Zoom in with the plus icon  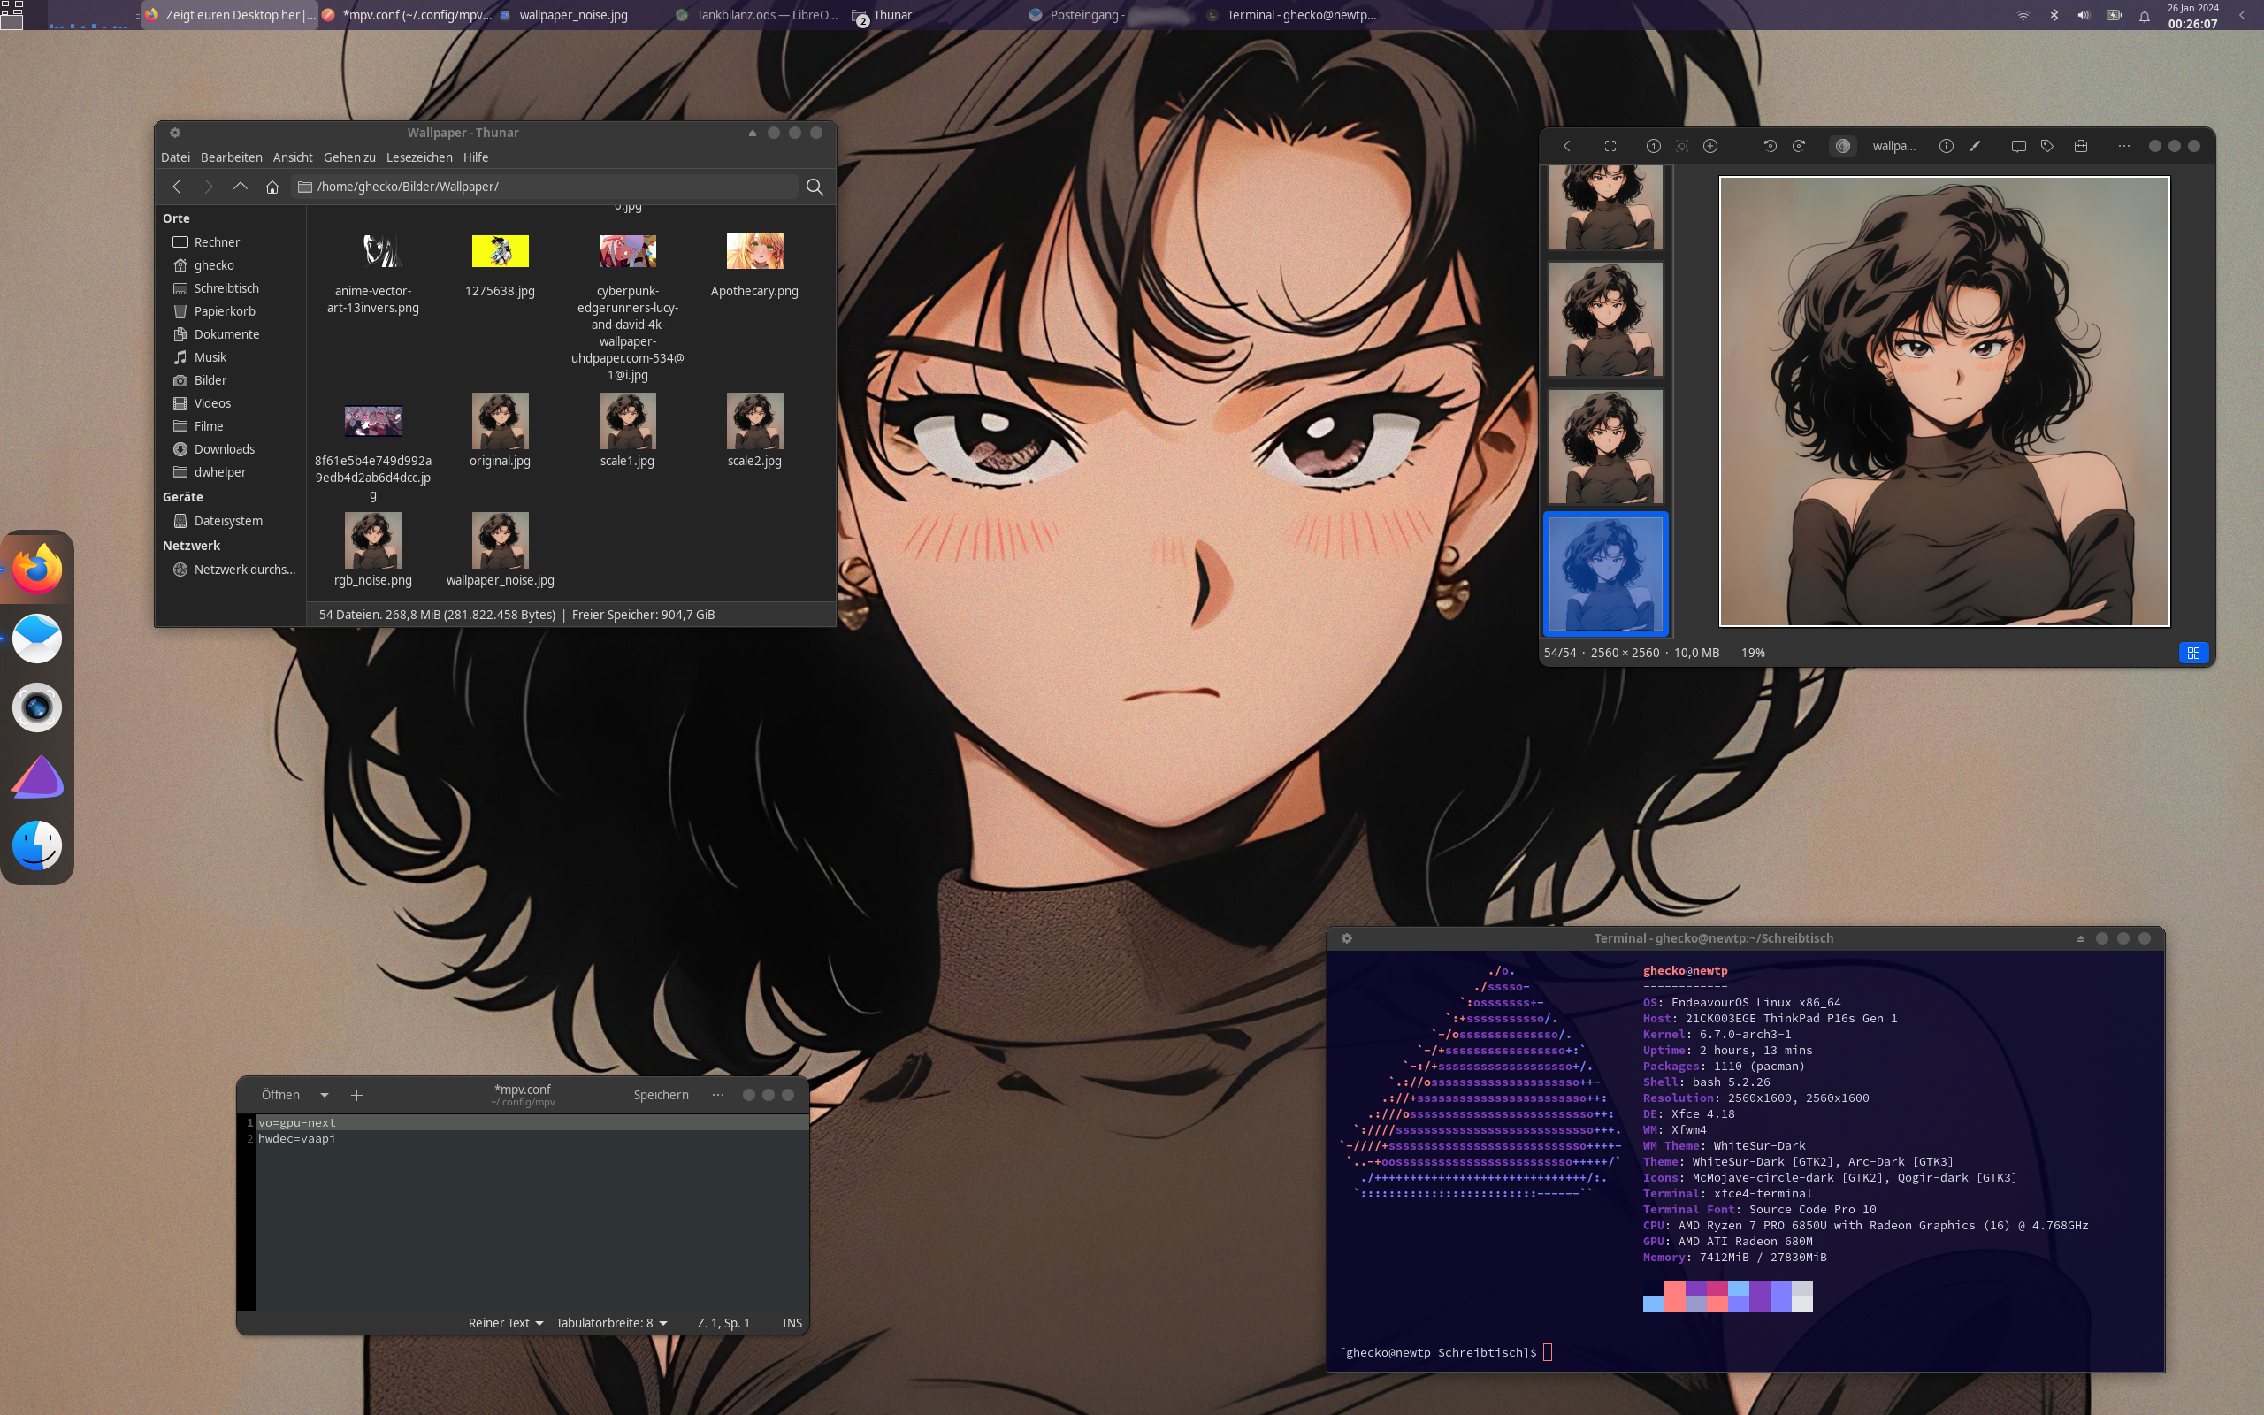(x=1710, y=146)
